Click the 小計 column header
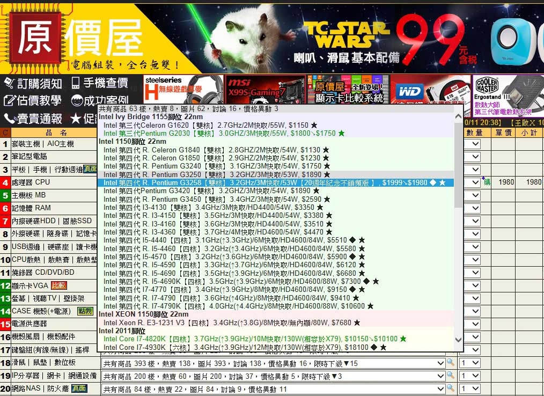The height and width of the screenshot is (396, 544). tap(530, 133)
